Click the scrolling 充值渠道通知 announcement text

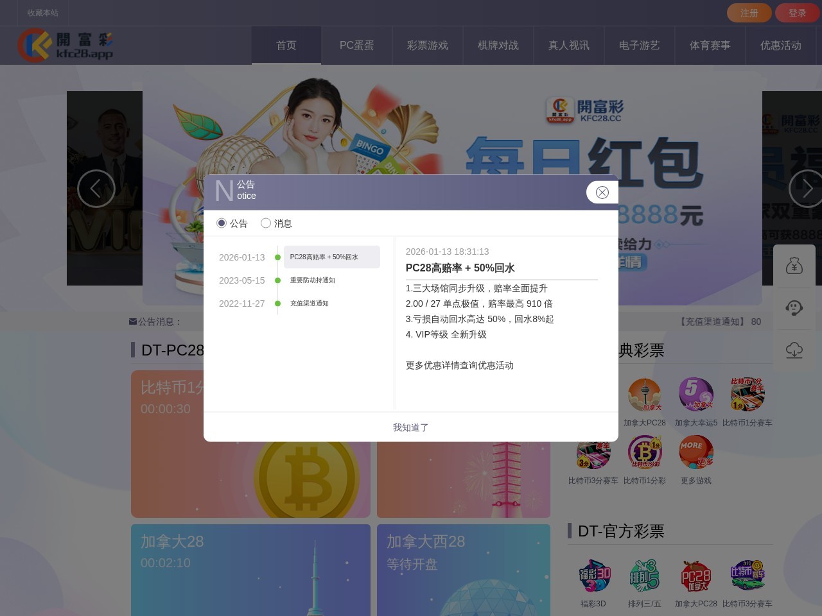pyautogui.click(x=721, y=321)
